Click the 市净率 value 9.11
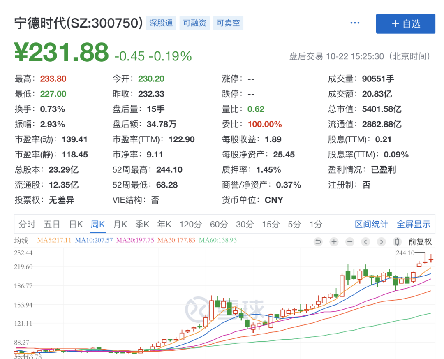This screenshot has width=444, height=359. 155,155
